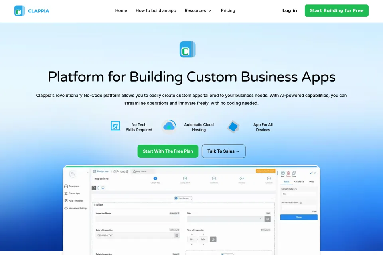Screen dimensions: 383x255
Task: Click the add-user icon in the preview toolbar
Action: coord(118,171)
